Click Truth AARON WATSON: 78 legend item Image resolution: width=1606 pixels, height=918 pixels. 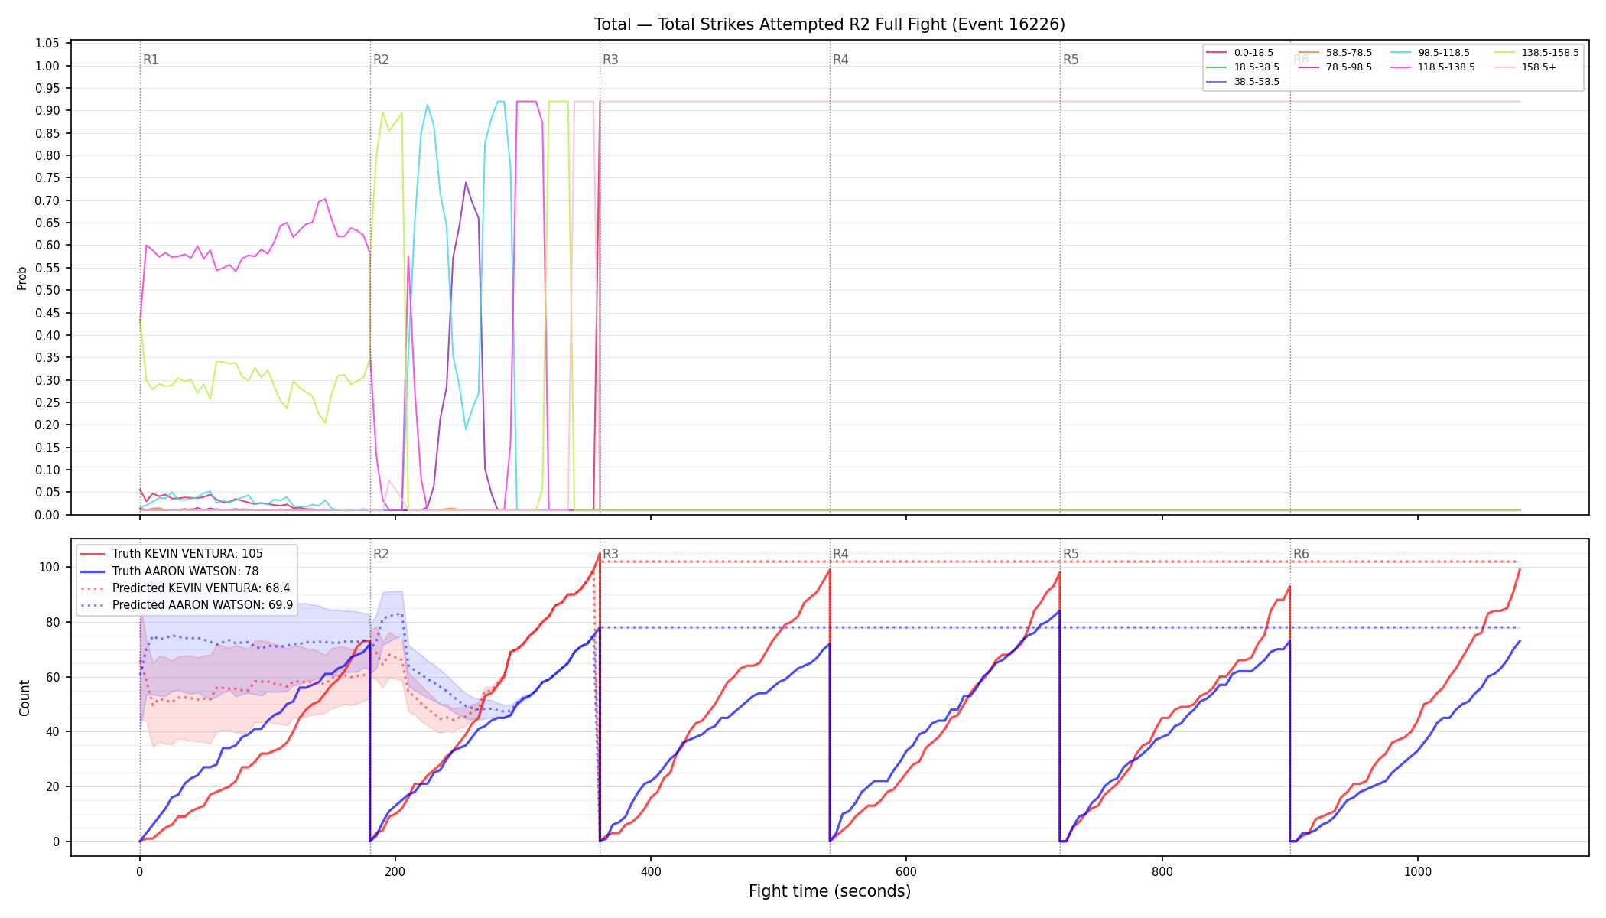tap(170, 571)
